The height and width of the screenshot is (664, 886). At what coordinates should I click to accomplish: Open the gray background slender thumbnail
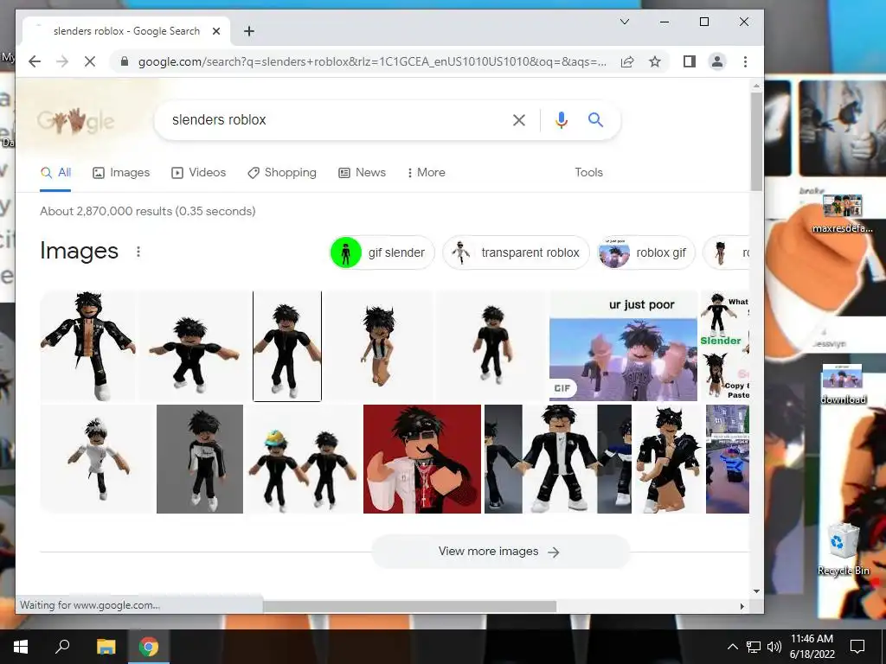[x=200, y=459]
